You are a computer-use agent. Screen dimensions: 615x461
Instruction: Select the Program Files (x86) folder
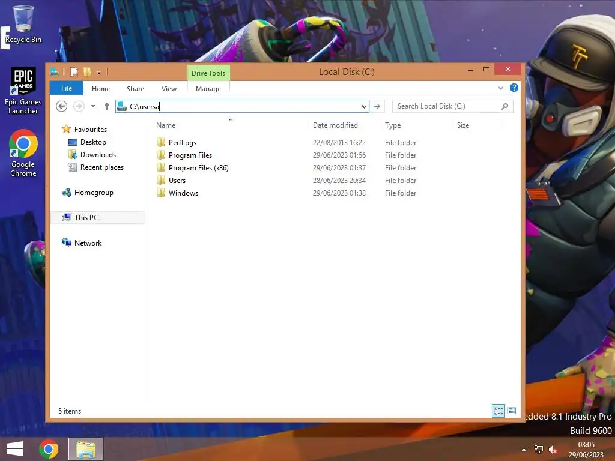coord(198,168)
